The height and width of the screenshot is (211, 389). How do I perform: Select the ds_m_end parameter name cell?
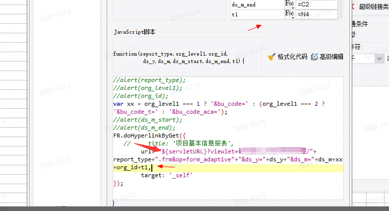pos(257,5)
